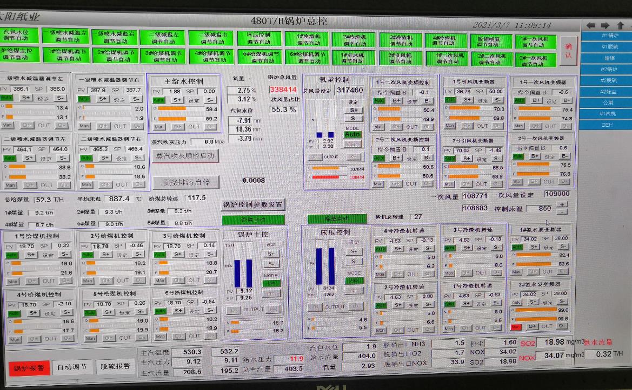The image size is (632, 390).
Task: Toggle Auto mode in 氧量控制 panel
Action: 352,134
